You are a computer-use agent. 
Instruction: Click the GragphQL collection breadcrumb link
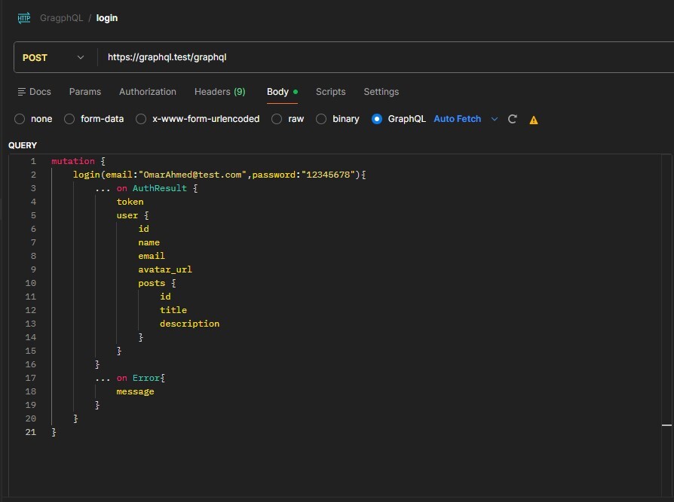click(61, 18)
